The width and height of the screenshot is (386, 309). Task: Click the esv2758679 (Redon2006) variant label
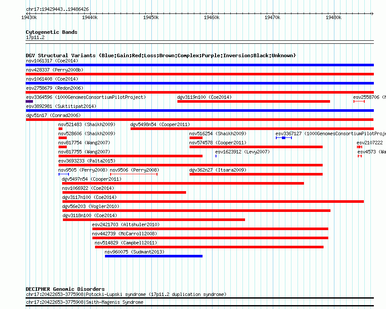coord(55,88)
